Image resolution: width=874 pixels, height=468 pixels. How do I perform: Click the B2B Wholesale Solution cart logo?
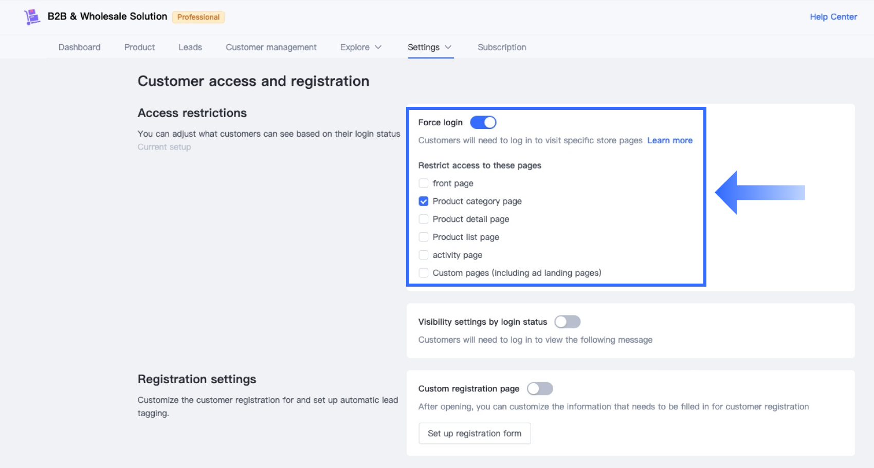[32, 17]
